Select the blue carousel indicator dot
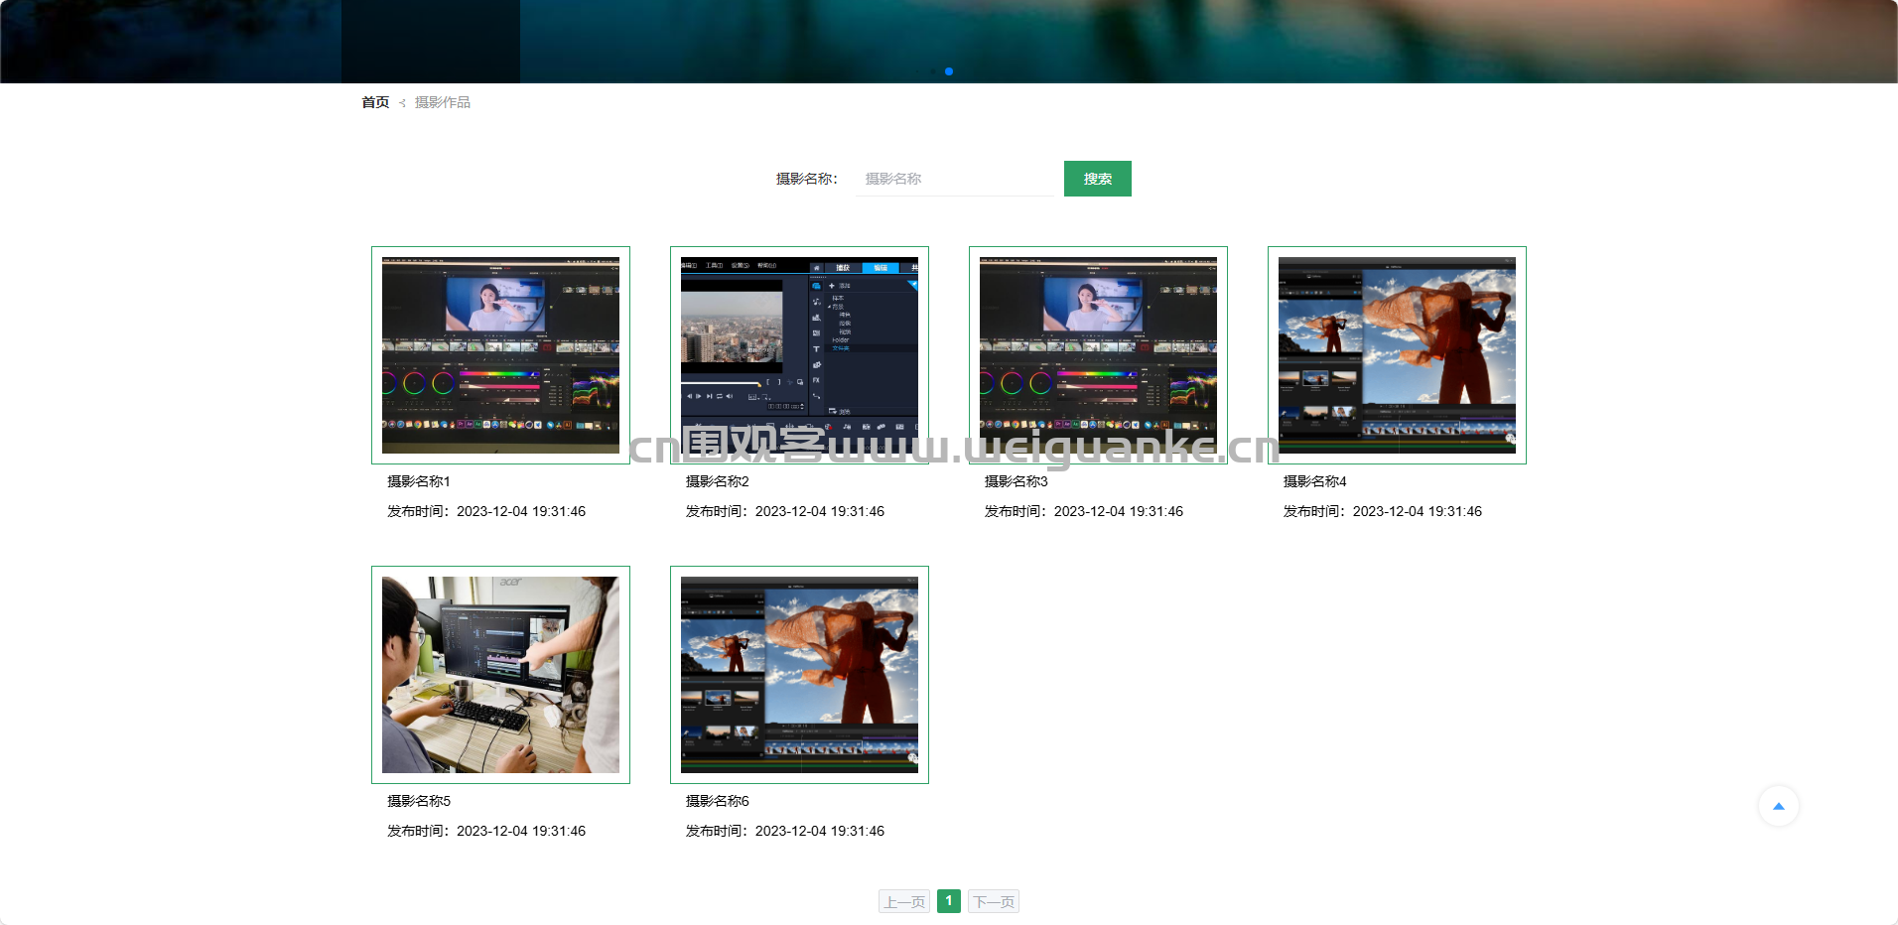The width and height of the screenshot is (1898, 925). click(949, 71)
